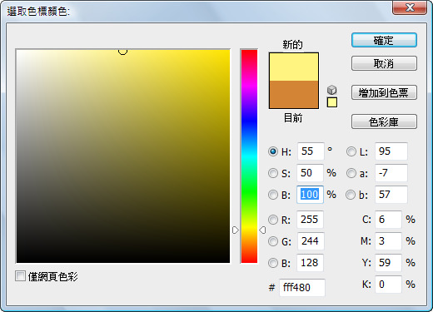Click the S field showing 50
433x312 pixels.
pos(310,173)
